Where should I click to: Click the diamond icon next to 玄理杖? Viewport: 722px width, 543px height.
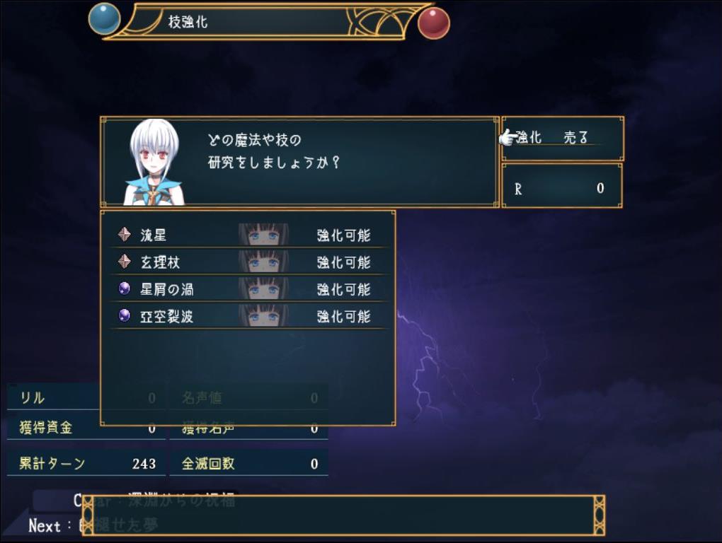[x=125, y=262]
